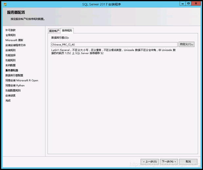Proceed with 下一步(N) button
Image resolution: width=203 pixels, height=170 pixels.
point(169,161)
